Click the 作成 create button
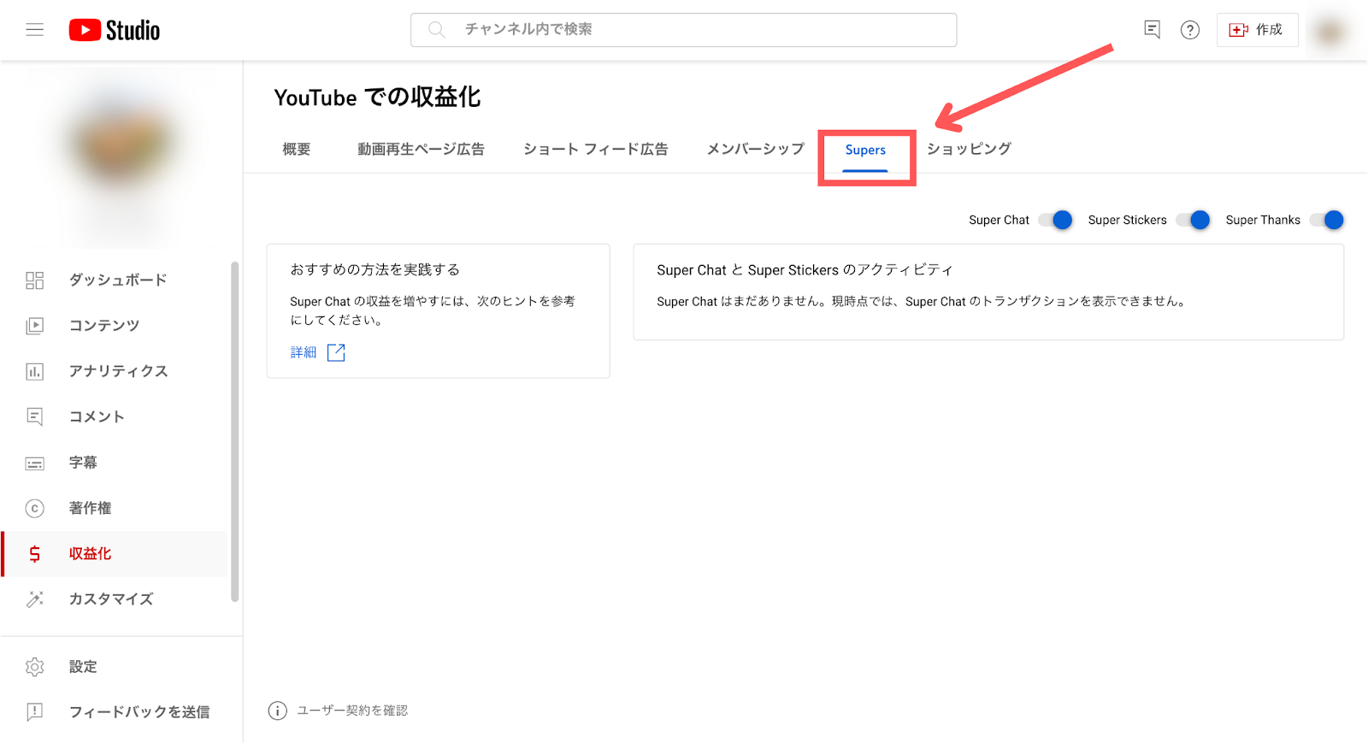Image resolution: width=1368 pixels, height=743 pixels. point(1257,30)
